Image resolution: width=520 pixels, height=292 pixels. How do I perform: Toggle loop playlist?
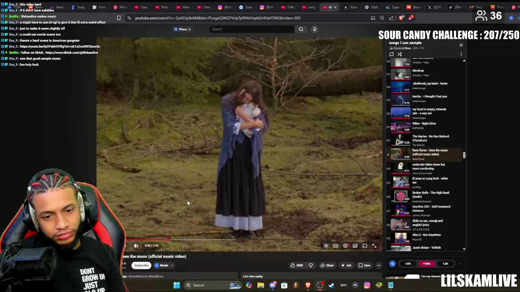pyautogui.click(x=392, y=54)
